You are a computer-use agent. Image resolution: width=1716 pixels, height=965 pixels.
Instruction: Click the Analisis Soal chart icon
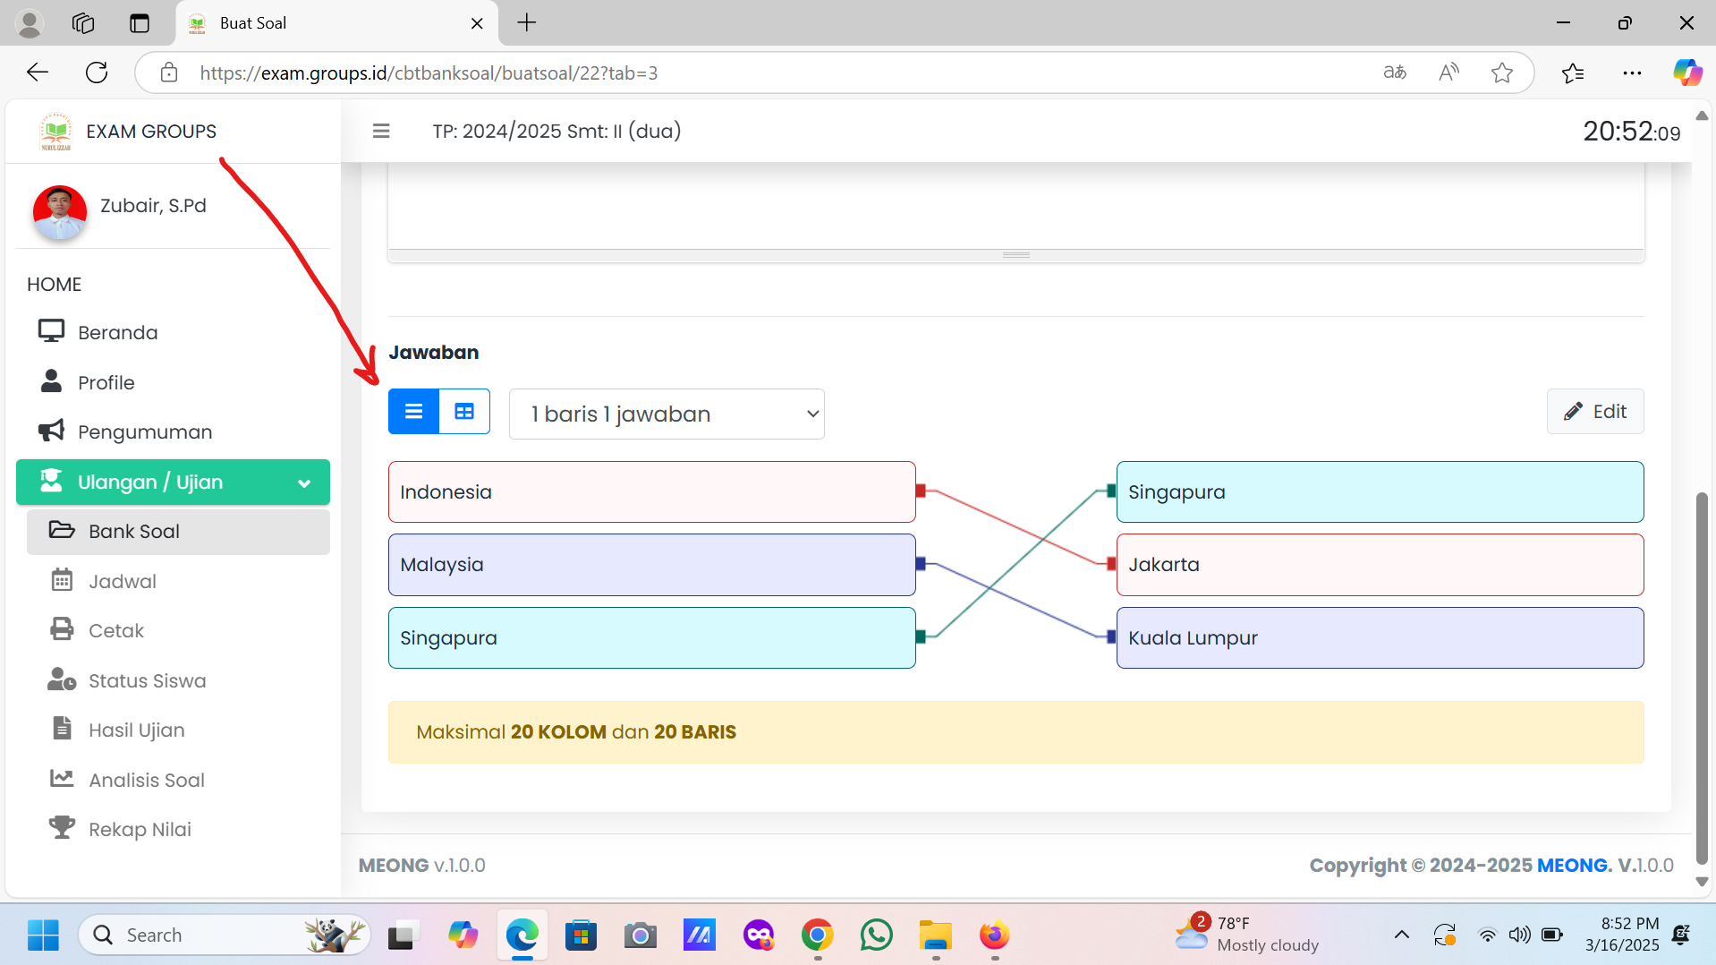point(62,779)
